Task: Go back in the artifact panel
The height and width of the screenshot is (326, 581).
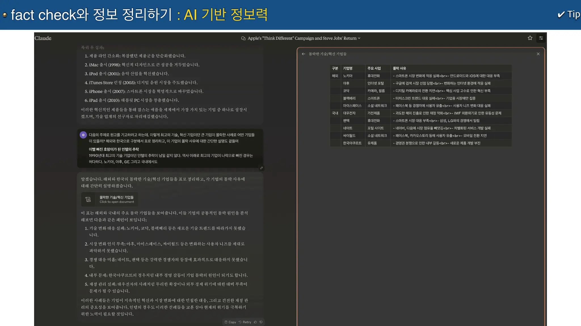Action: tap(304, 54)
